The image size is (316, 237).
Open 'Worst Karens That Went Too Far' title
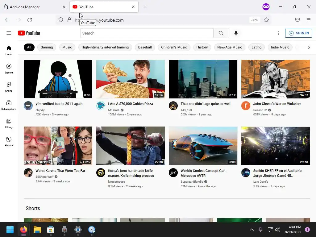pyautogui.click(x=60, y=171)
